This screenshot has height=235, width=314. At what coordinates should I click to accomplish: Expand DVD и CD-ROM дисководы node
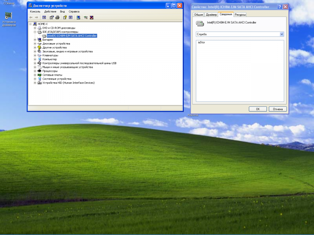[35, 28]
